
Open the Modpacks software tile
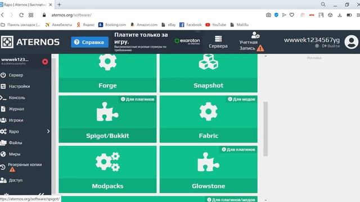(x=107, y=169)
